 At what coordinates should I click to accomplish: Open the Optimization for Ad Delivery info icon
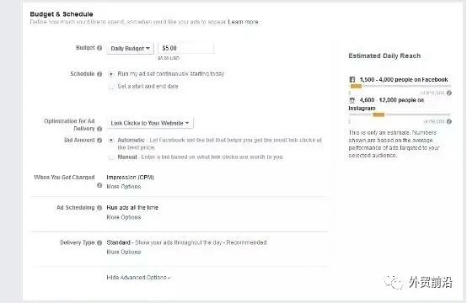point(99,129)
